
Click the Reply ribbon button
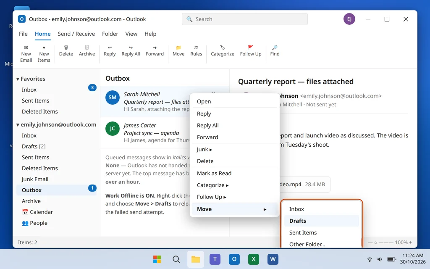(x=110, y=51)
